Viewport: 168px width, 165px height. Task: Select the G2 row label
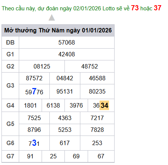[10, 66]
